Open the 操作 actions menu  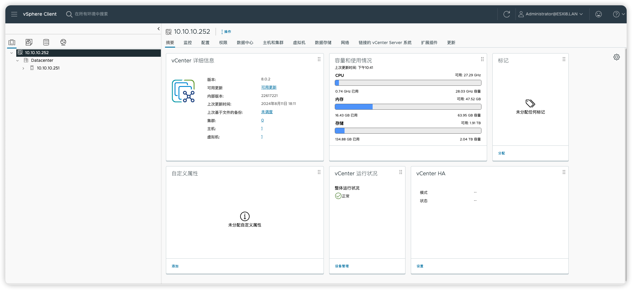click(x=226, y=32)
